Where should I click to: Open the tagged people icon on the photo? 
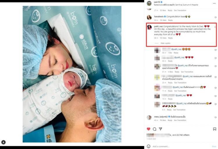tap(3, 142)
